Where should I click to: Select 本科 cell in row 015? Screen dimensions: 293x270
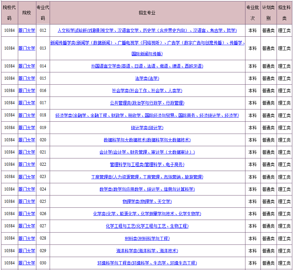253,78
